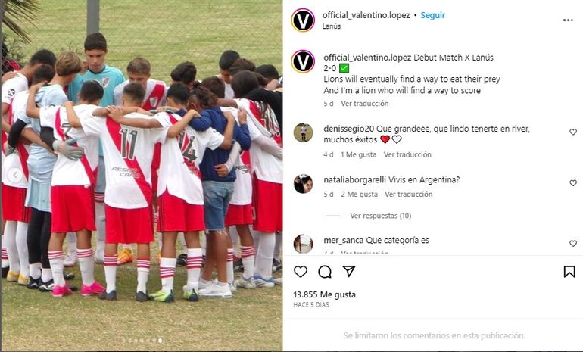Open mer_sanca's username link
The image size is (583, 352).
(x=344, y=241)
